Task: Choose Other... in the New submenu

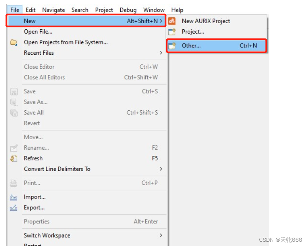Action: (217, 45)
